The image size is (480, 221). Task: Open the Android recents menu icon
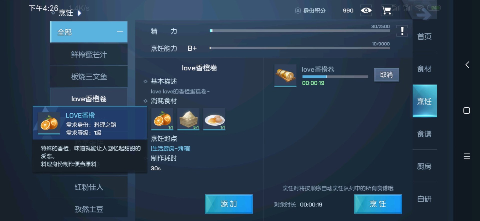467,156
